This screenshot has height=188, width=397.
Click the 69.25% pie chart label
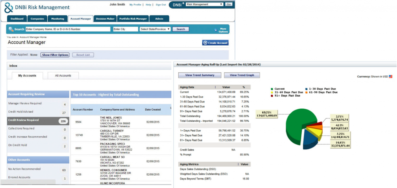click(x=267, y=114)
